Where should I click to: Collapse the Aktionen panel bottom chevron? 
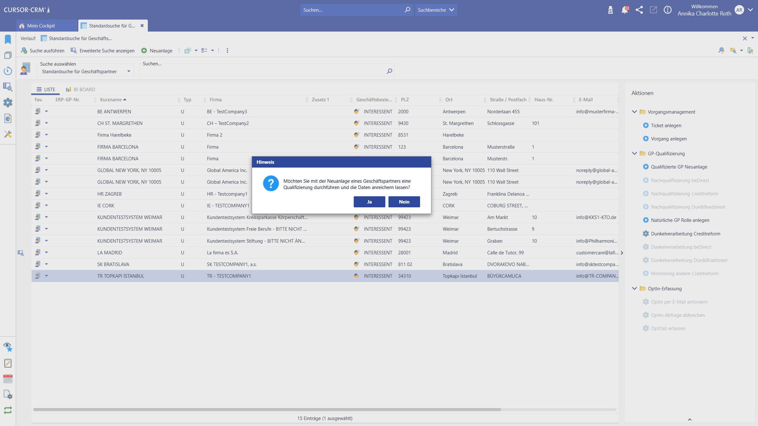coord(690,419)
